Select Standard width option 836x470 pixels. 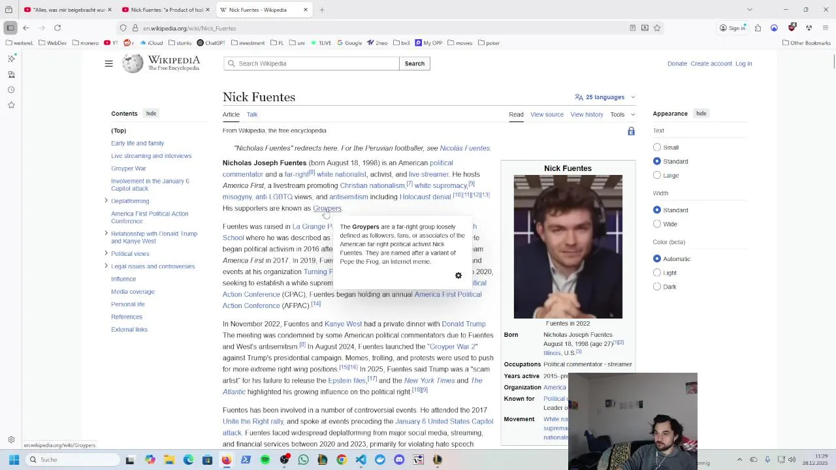[x=657, y=210]
